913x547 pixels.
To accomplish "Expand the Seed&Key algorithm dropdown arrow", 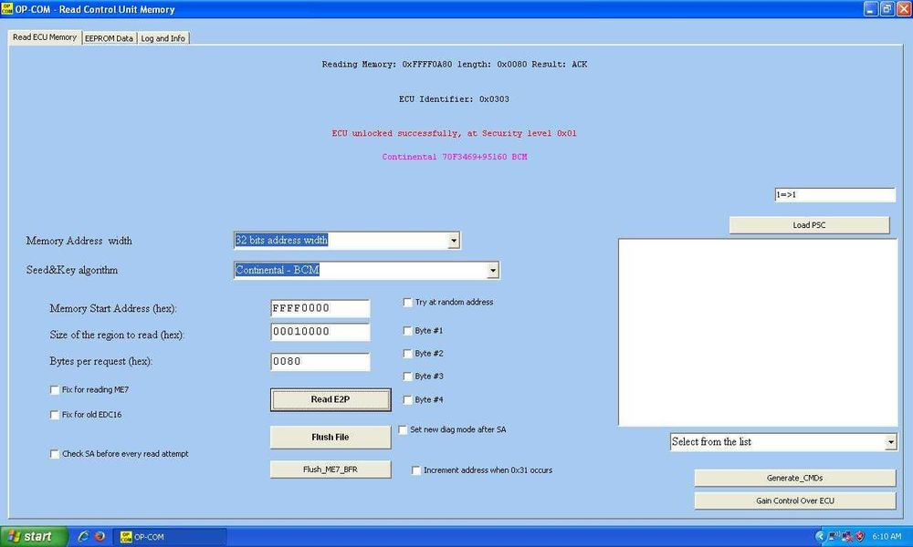I will pyautogui.click(x=493, y=270).
